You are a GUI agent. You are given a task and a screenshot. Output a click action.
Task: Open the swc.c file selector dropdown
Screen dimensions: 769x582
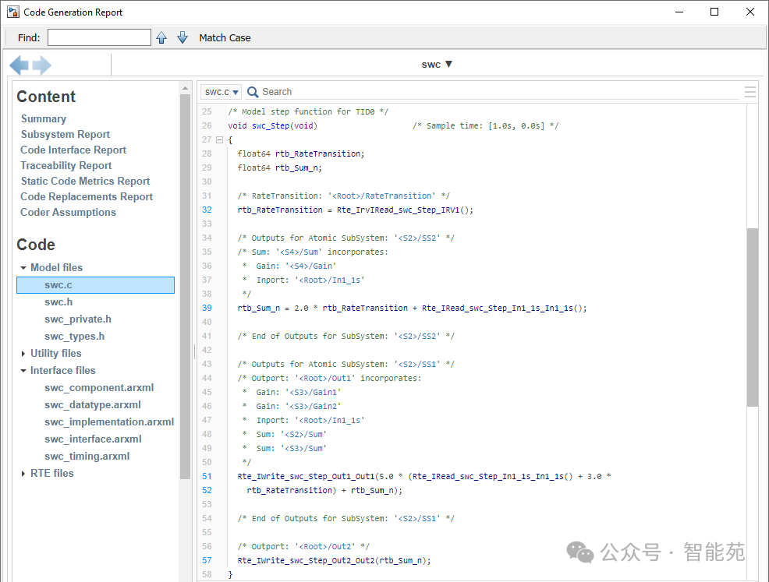click(221, 92)
